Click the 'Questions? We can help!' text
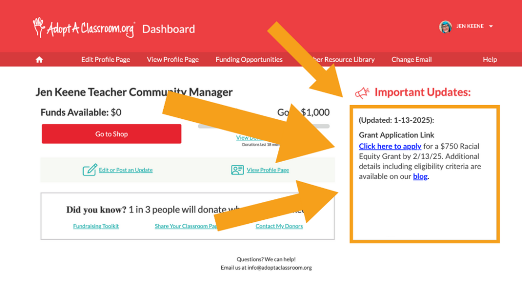Image resolution: width=522 pixels, height=283 pixels. (266, 259)
